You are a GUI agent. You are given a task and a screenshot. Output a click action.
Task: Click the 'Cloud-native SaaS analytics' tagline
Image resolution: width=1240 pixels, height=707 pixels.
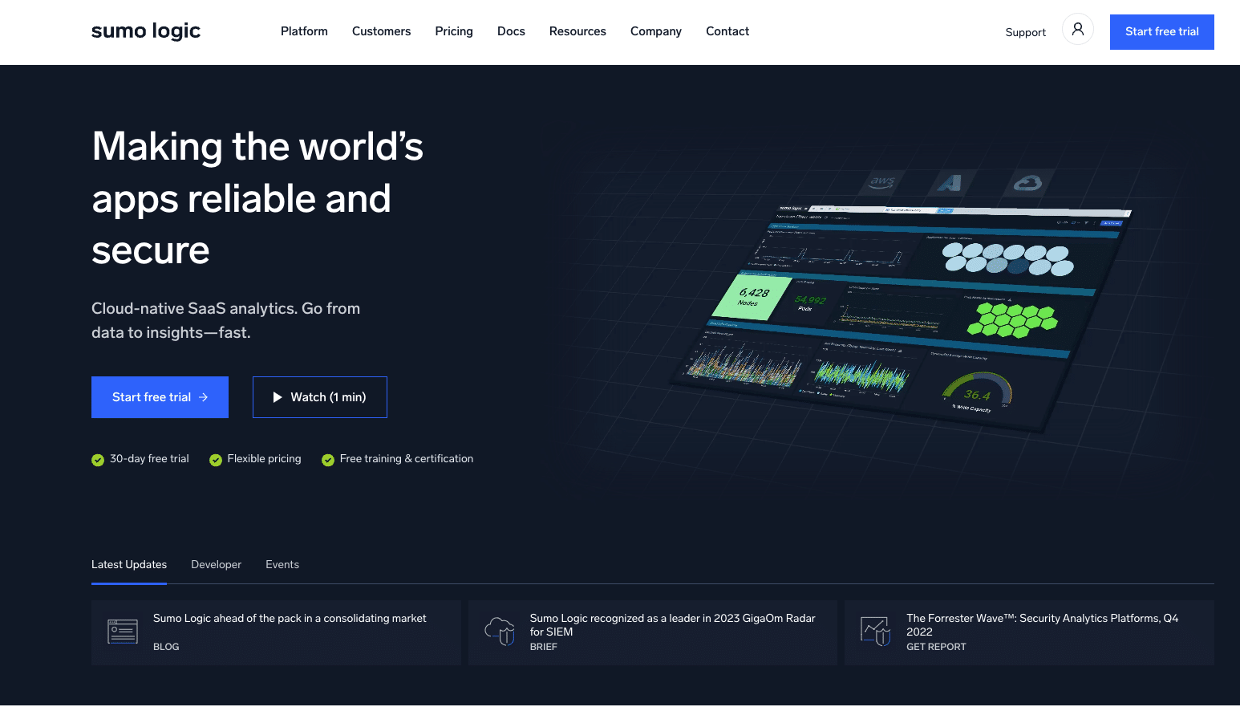point(225,320)
